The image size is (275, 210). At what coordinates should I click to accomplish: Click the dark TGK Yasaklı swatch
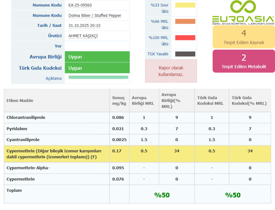coord(185,54)
